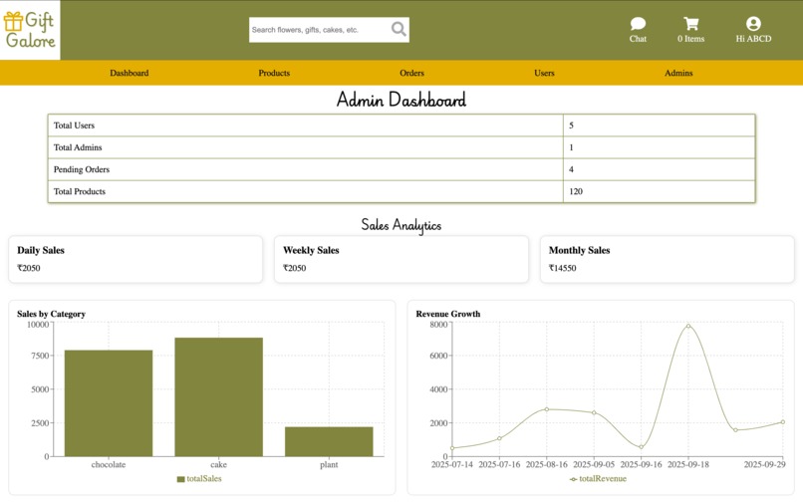This screenshot has width=803, height=502.
Task: Click the chocolate bar in chart
Action: pos(109,403)
